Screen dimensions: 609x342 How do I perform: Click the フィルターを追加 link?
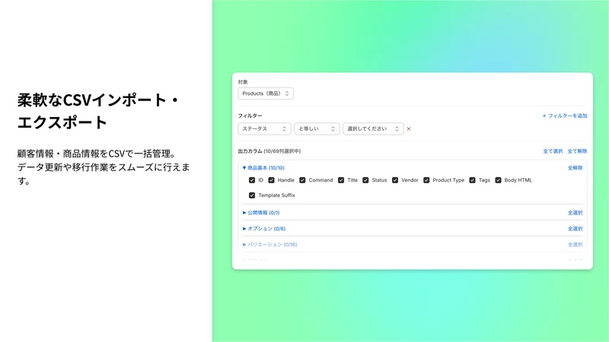[565, 116]
